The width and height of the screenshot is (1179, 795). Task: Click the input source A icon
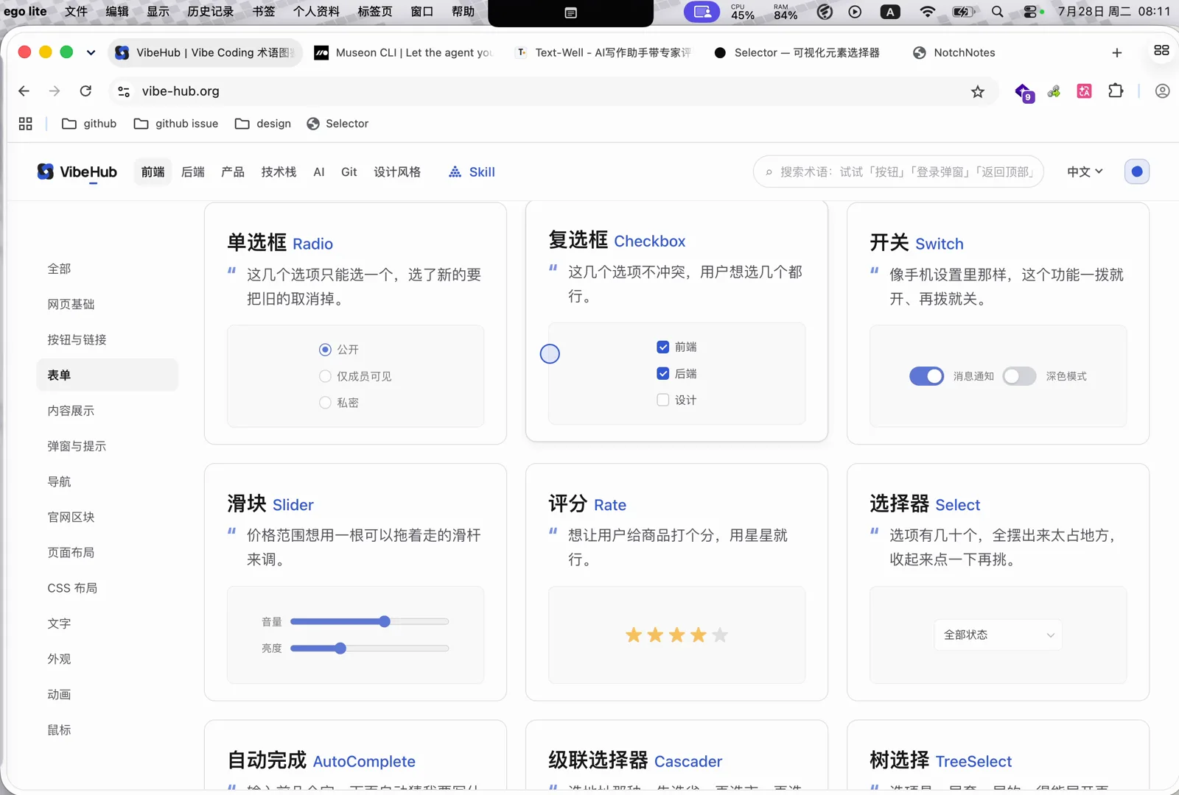[x=891, y=12]
